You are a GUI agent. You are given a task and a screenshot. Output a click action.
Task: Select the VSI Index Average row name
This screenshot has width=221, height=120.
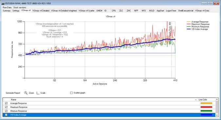tap(18, 115)
